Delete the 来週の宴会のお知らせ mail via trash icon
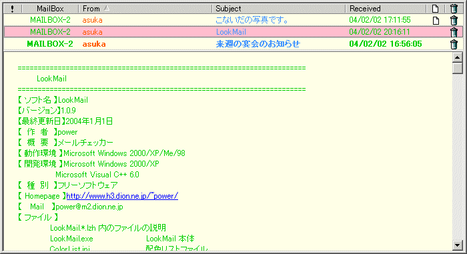The width and height of the screenshot is (467, 254). point(454,44)
